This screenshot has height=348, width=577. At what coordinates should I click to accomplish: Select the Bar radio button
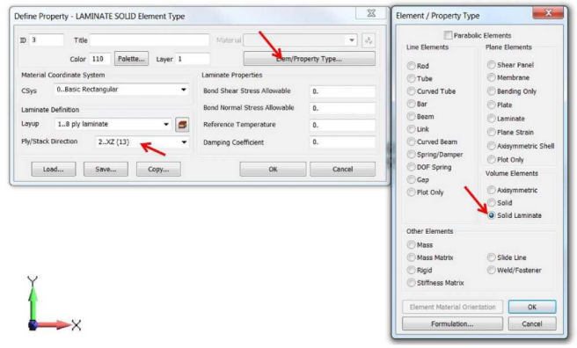click(411, 104)
